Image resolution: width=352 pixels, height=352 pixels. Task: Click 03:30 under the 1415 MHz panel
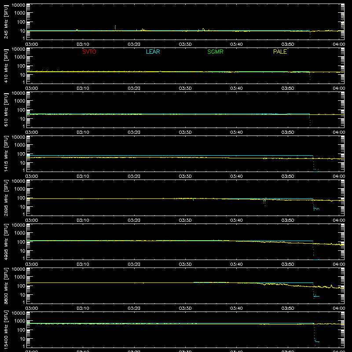click(x=185, y=176)
